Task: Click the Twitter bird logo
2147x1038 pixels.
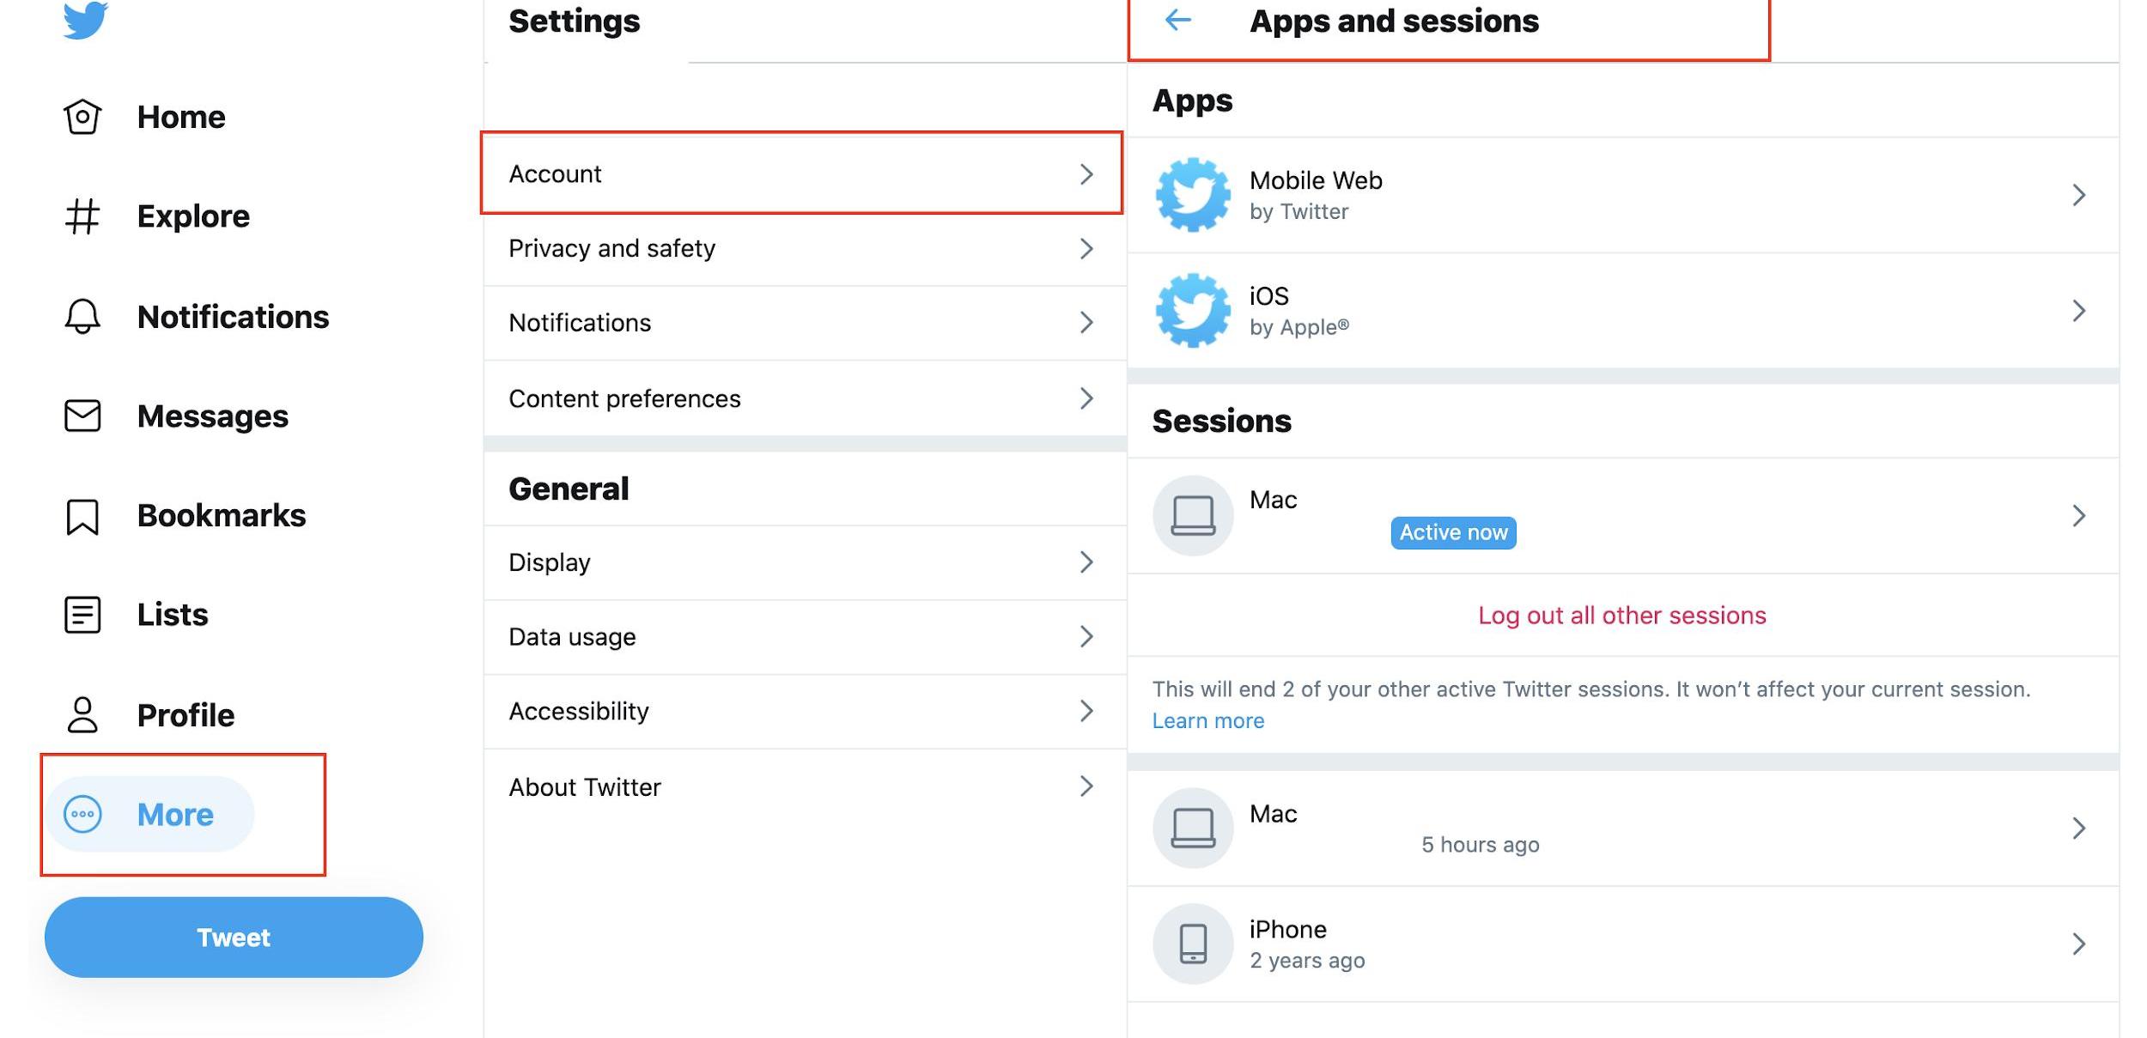Action: pos(85,19)
